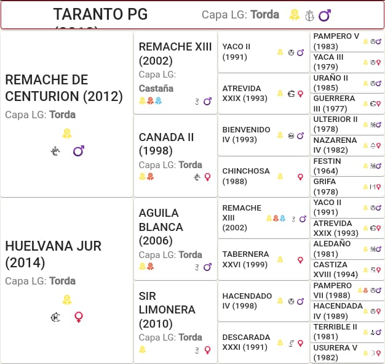Click the female symbol next to CHINCHOSA
Screen dimensions: 385x364
(x=300, y=177)
